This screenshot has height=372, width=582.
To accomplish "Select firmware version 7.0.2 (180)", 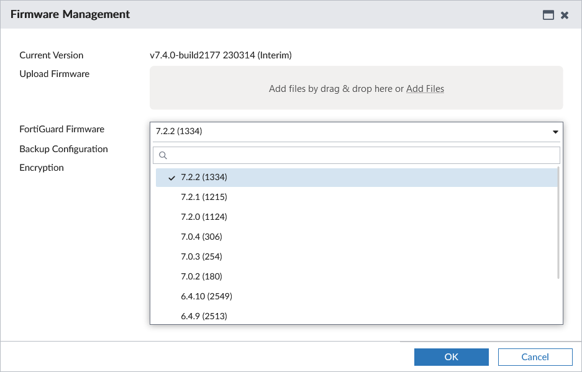I will 202,276.
